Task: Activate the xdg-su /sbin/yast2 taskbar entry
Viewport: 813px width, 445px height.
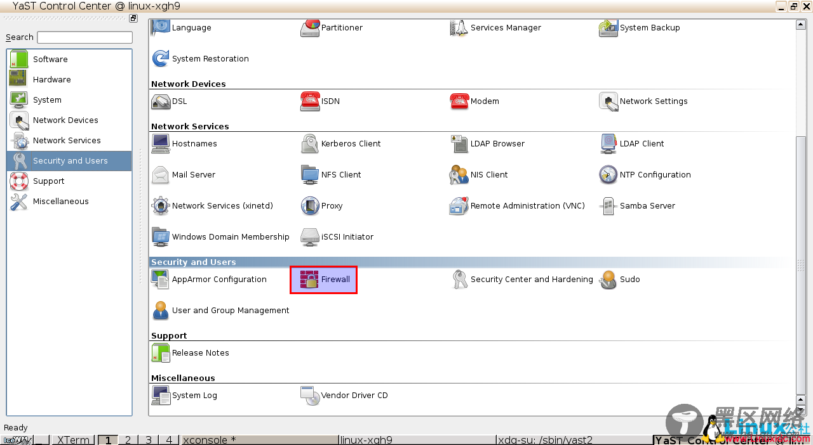Action: pos(574,440)
